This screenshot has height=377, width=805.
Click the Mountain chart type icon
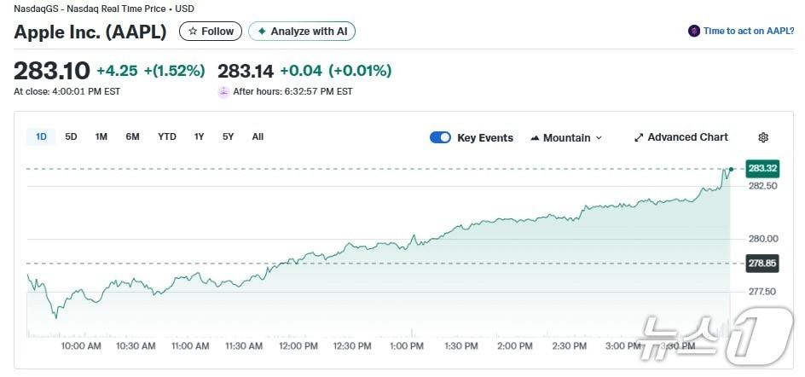(535, 137)
